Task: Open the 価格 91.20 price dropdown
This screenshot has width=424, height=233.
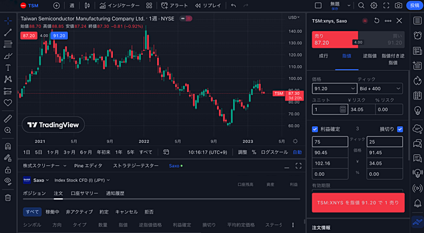Action: tap(334, 88)
